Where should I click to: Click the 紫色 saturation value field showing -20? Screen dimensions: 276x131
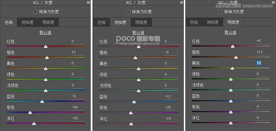click(171, 108)
